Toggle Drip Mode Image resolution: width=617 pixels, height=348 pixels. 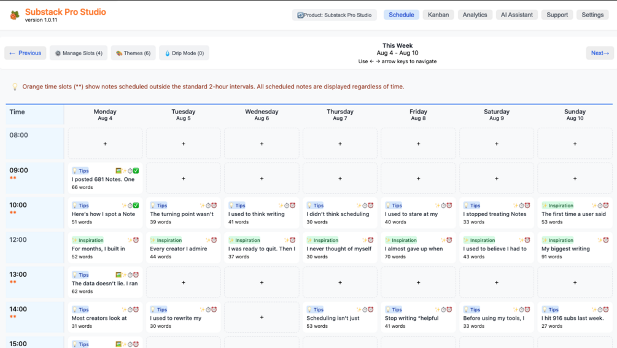184,53
